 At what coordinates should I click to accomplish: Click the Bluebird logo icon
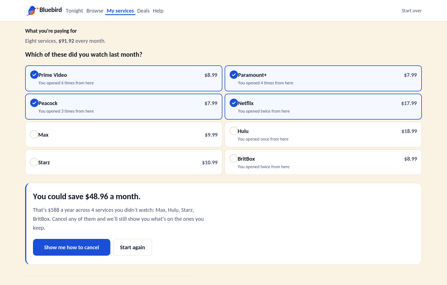click(x=32, y=11)
